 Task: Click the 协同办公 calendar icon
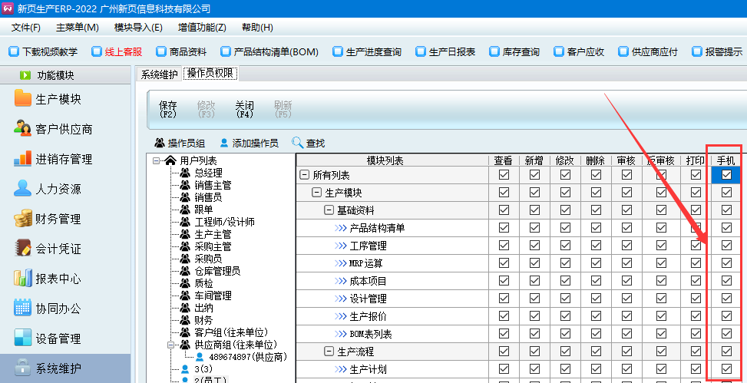coord(23,309)
